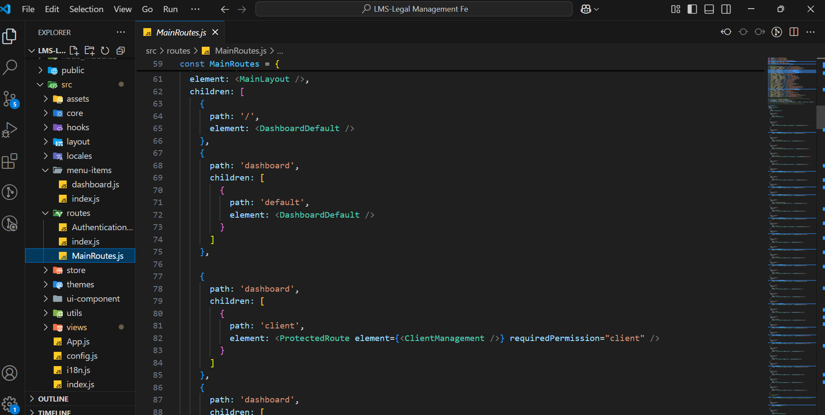Viewport: 825px width, 415px height.
Task: Toggle the secondary side bar
Action: [x=726, y=9]
